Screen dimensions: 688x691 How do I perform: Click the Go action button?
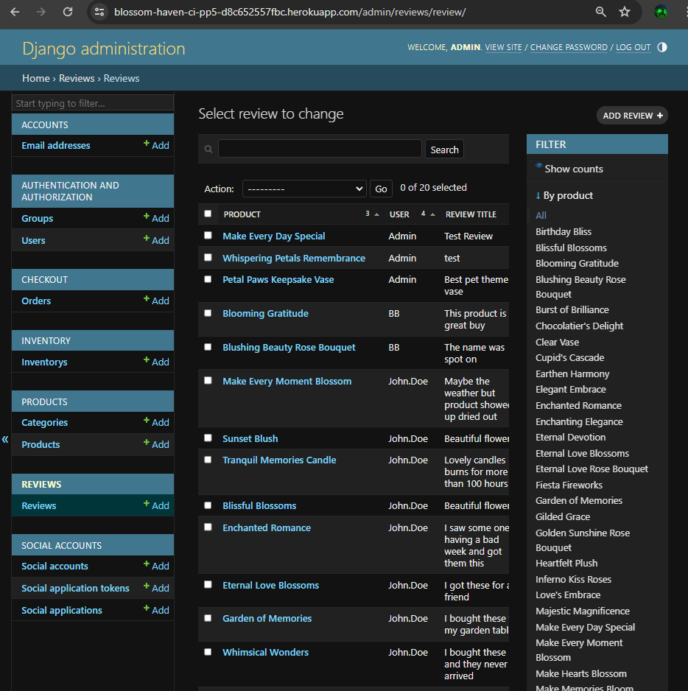click(381, 189)
